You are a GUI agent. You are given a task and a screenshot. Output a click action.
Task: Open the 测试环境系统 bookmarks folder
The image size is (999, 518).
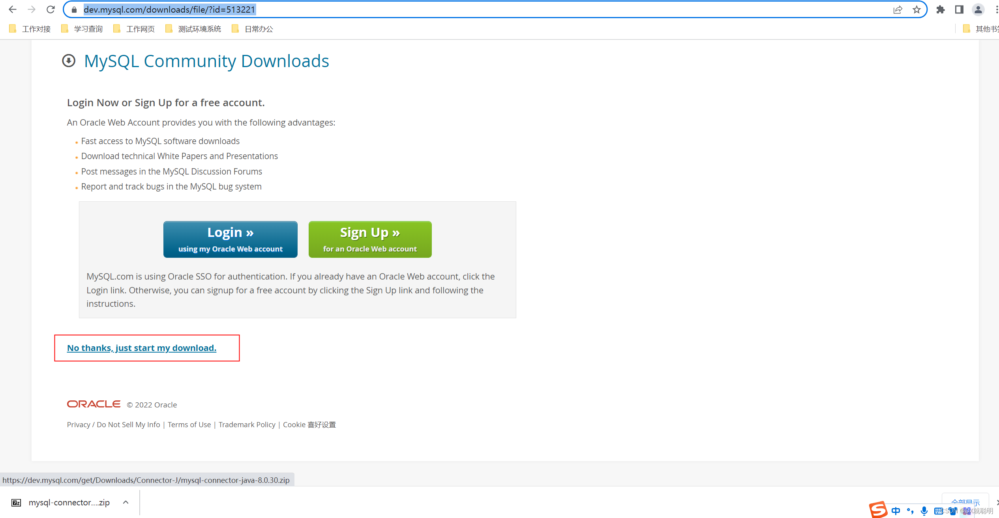[x=193, y=29]
